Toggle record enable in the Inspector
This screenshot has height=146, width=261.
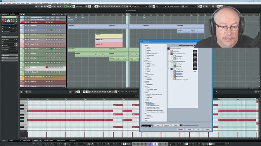point(3,21)
